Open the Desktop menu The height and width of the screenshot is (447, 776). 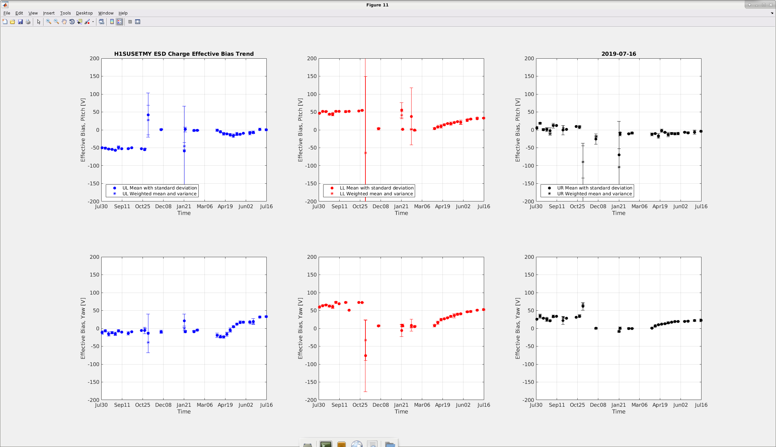(x=84, y=13)
